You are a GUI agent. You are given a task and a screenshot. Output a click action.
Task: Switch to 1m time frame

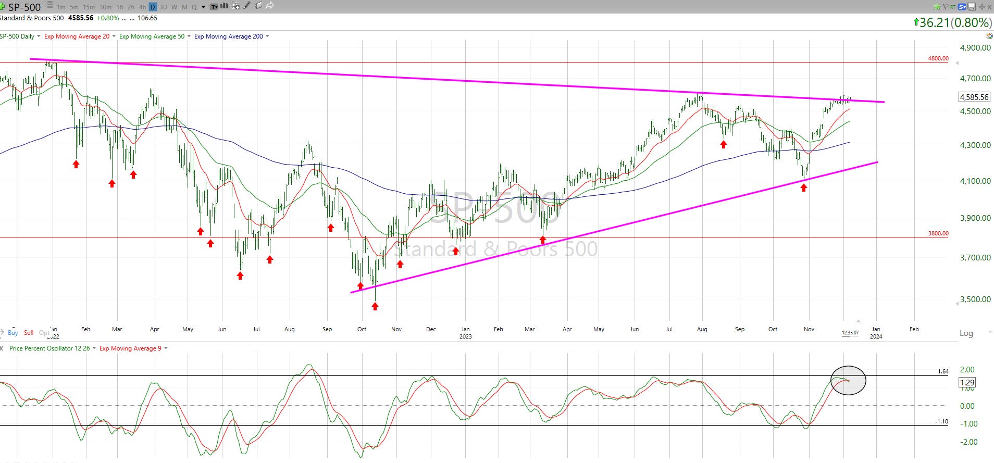61,7
